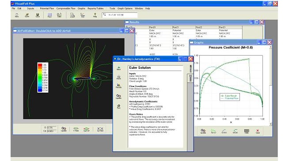Image resolution: width=285 pixels, height=161 pixels.
Task: Click the Save toolbar icon
Action: tap(38, 15)
